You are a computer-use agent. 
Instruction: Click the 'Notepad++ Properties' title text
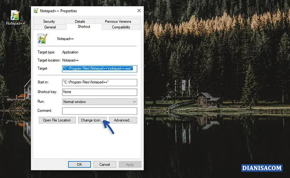point(58,11)
